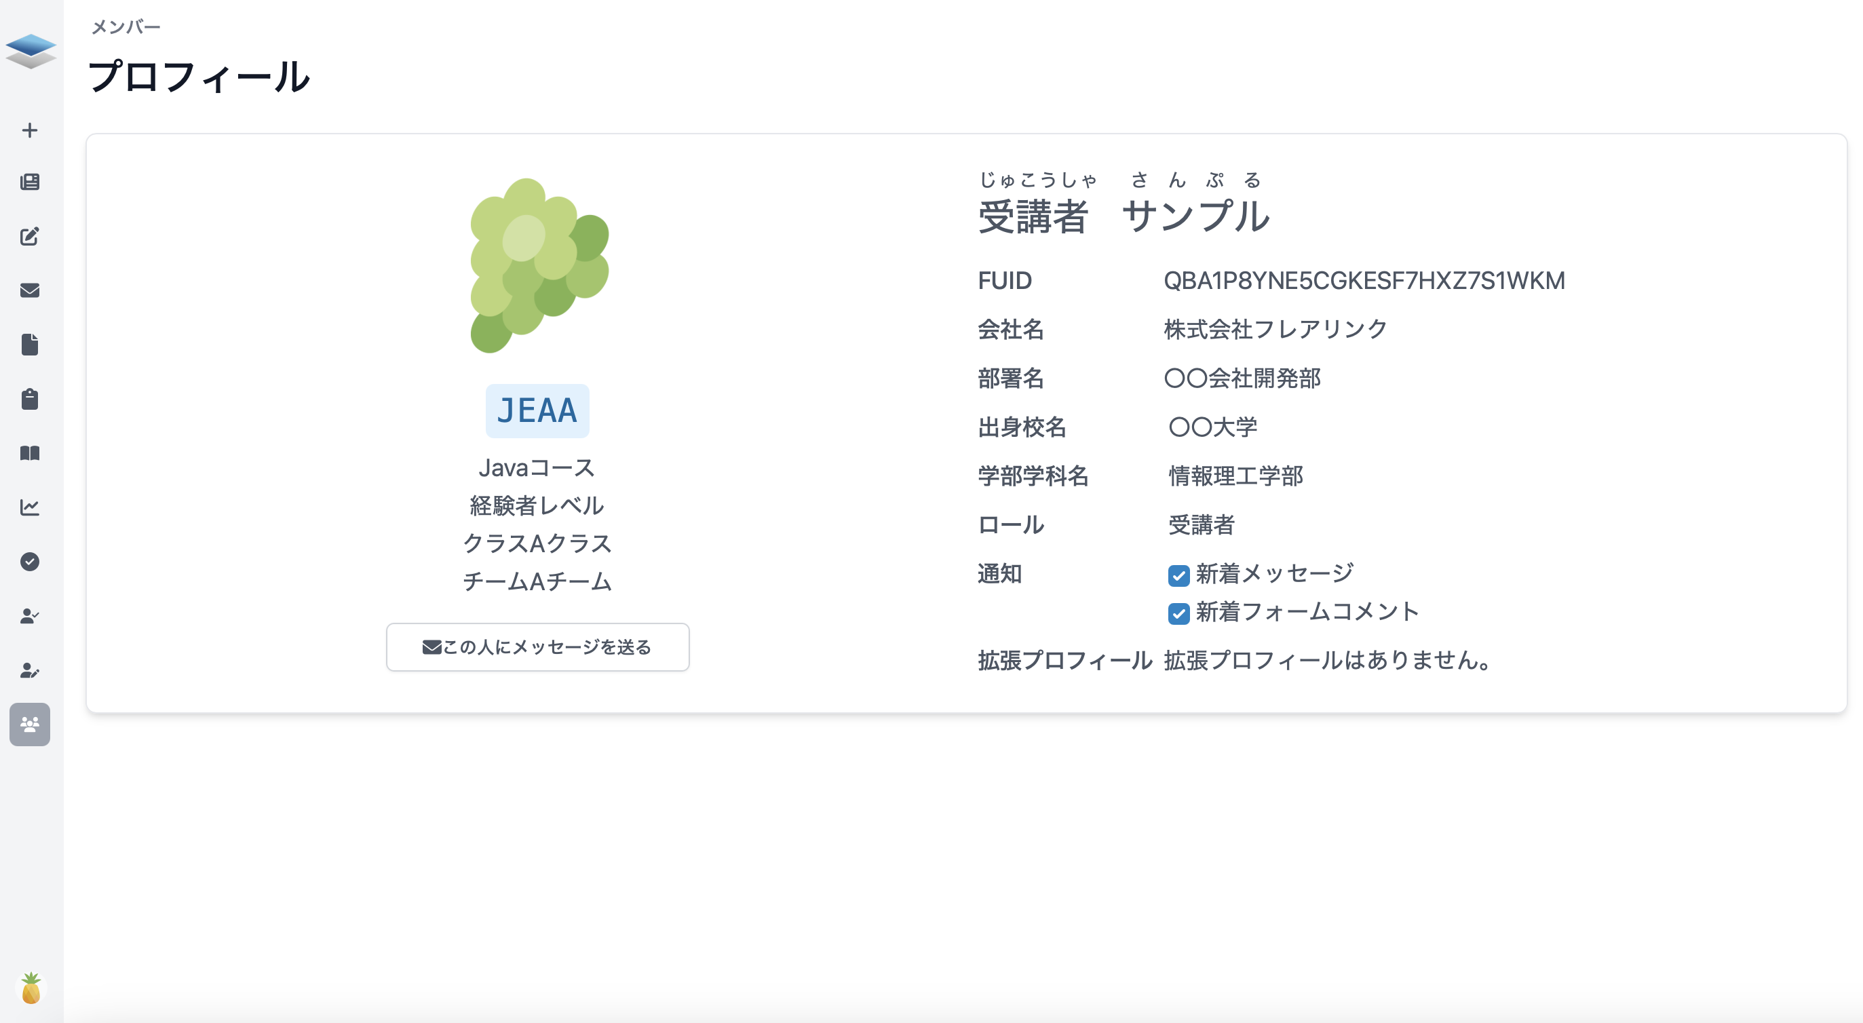Open the book/library icon in the sidebar

coord(30,453)
